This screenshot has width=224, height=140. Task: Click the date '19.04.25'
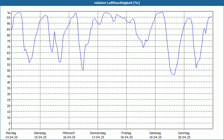click(x=155, y=137)
